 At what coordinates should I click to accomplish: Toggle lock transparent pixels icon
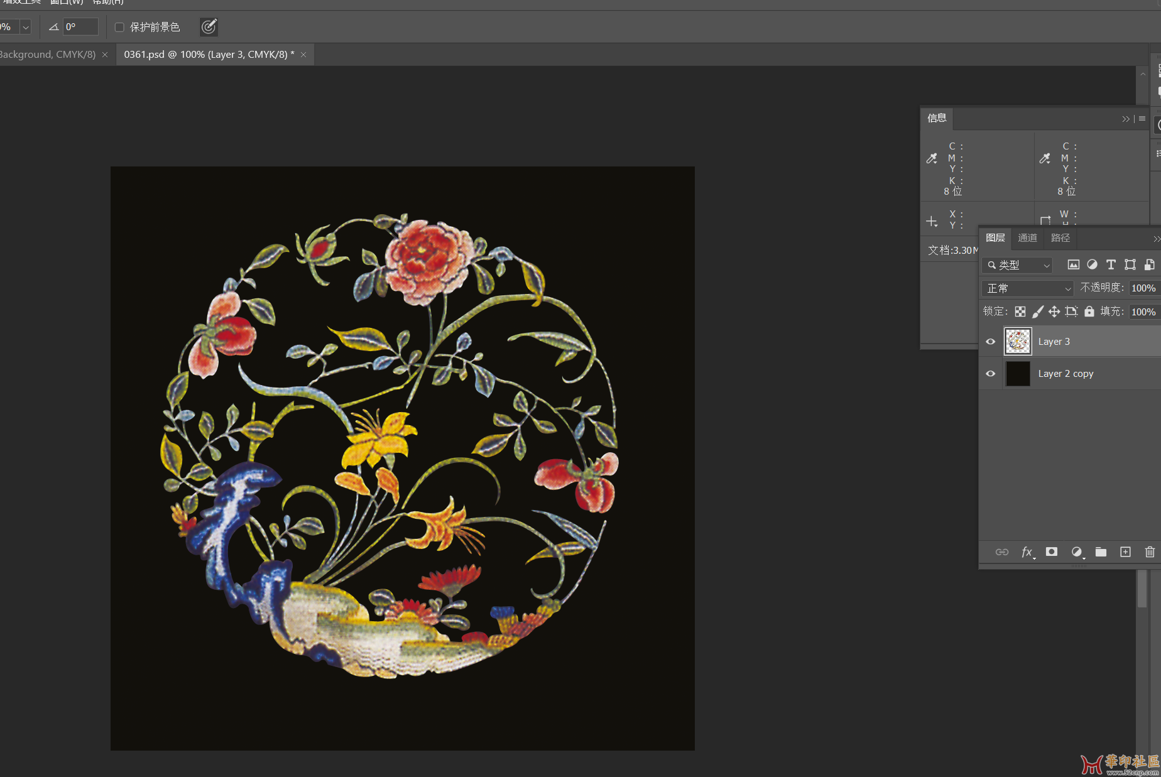pos(1020,312)
